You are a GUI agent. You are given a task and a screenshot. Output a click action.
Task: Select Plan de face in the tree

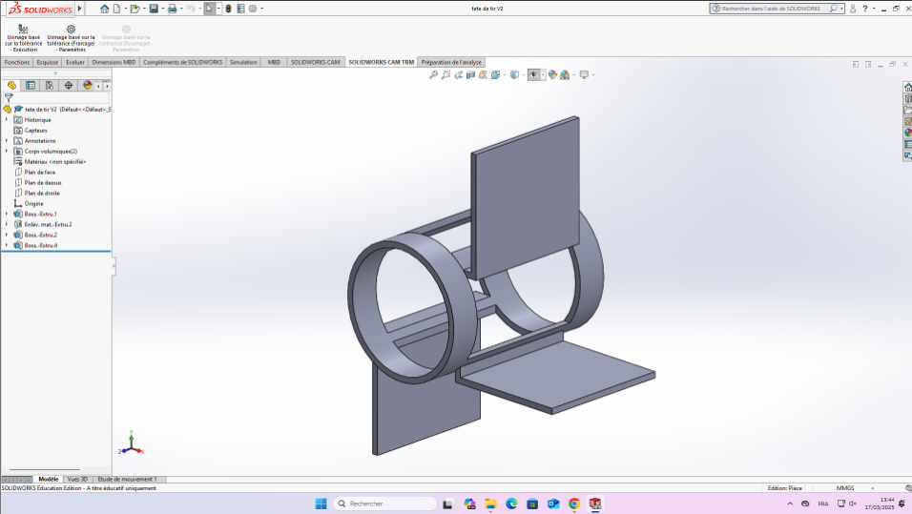coord(39,173)
